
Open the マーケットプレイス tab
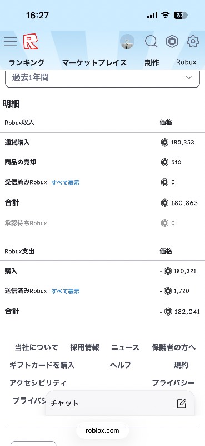click(x=94, y=62)
